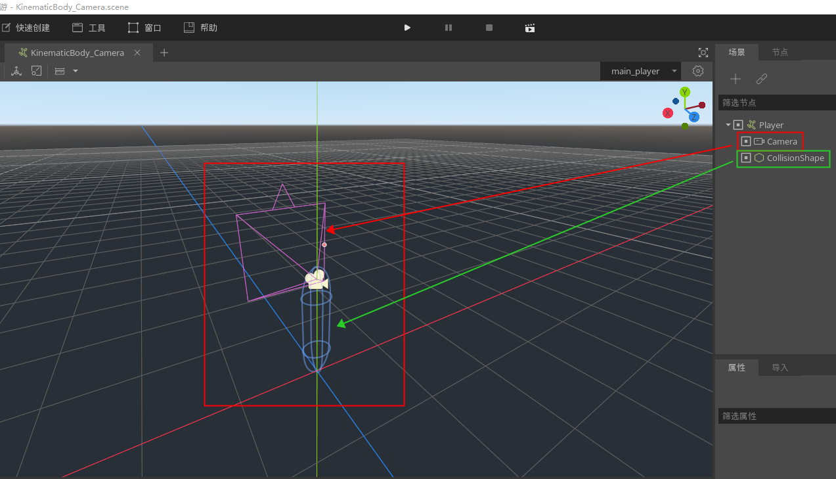Open the 工具 tools menu

pyautogui.click(x=89, y=28)
